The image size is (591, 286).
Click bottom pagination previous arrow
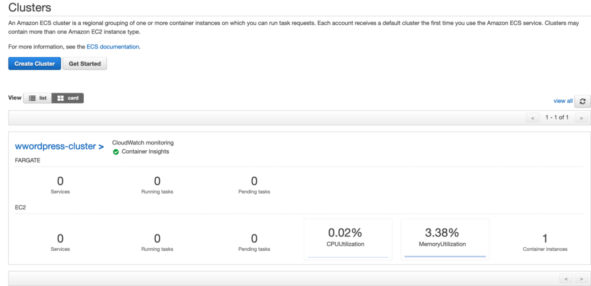click(x=566, y=279)
